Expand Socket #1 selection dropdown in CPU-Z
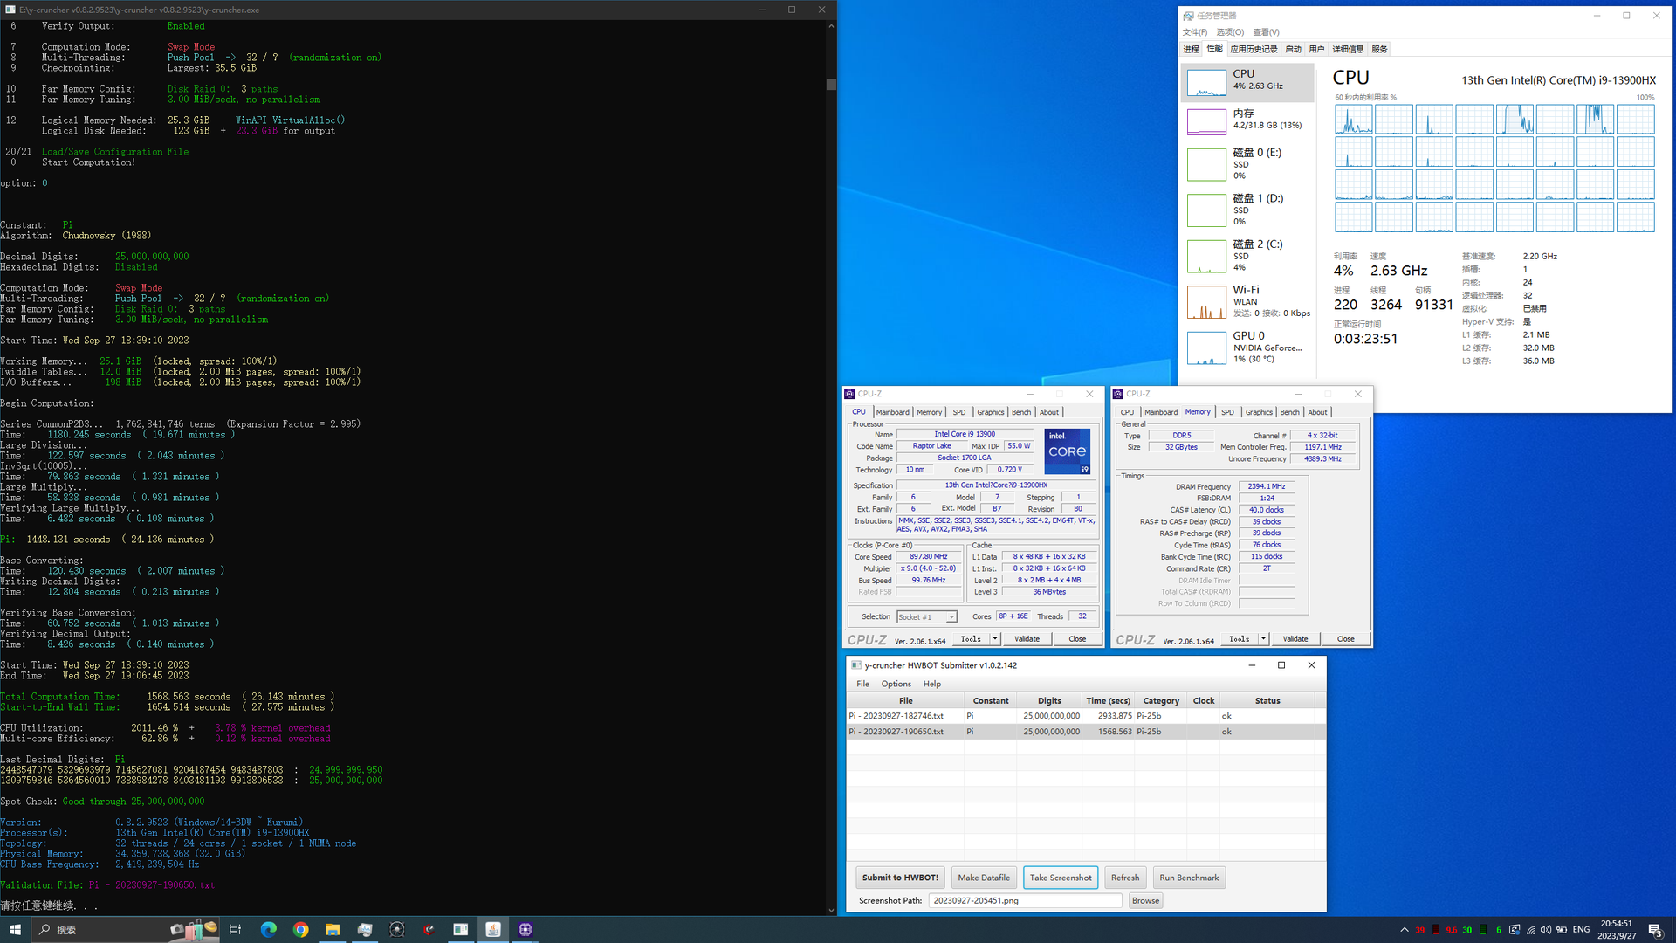The image size is (1676, 943). point(951,617)
